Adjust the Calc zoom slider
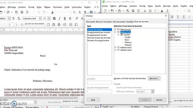The image size is (193, 108). (185, 106)
